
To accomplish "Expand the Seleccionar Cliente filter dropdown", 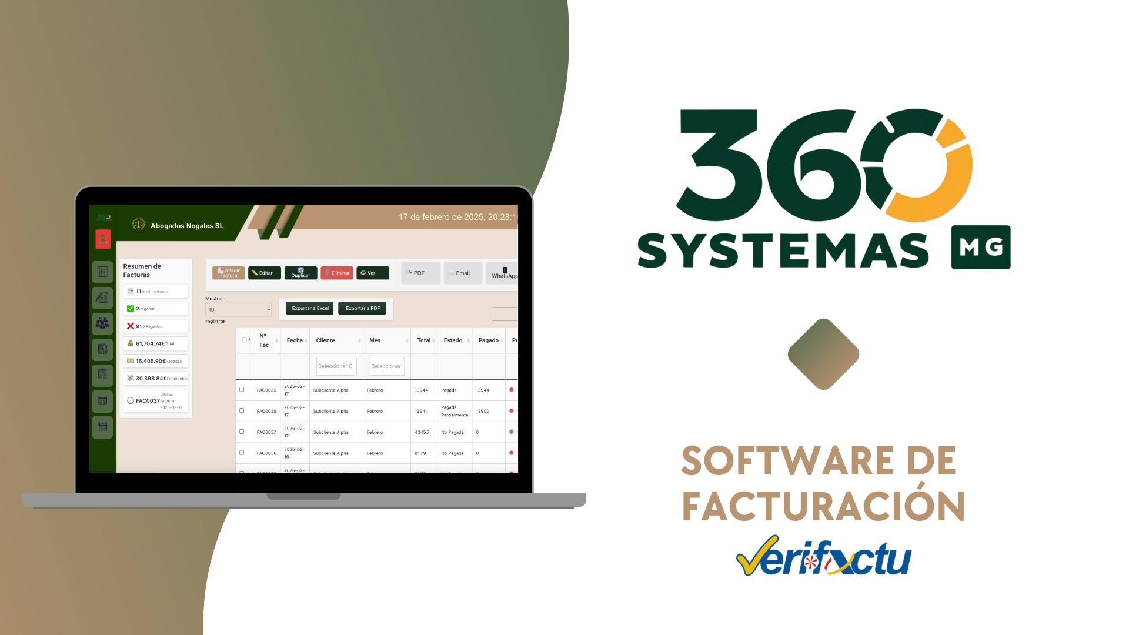I will click(x=336, y=366).
